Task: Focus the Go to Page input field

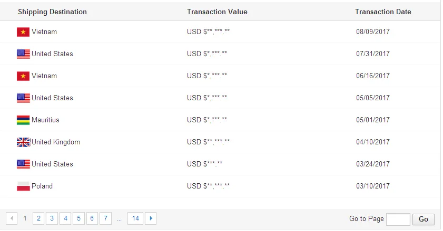Action: tap(398, 219)
